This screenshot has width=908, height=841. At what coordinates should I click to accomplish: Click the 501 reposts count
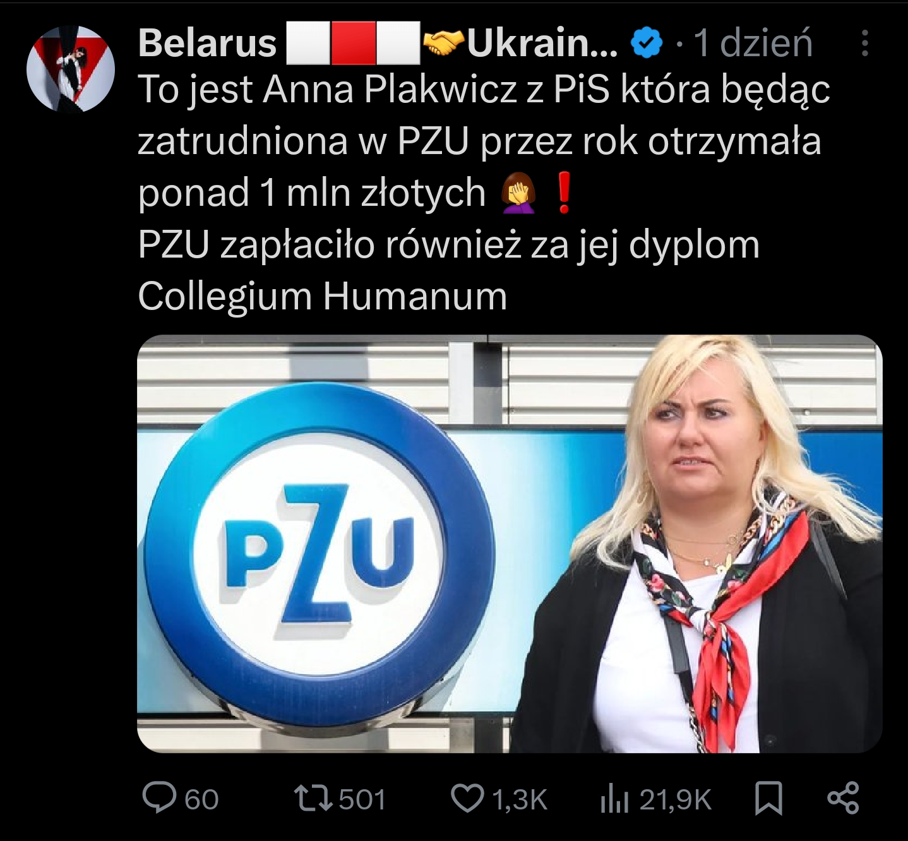(362, 800)
